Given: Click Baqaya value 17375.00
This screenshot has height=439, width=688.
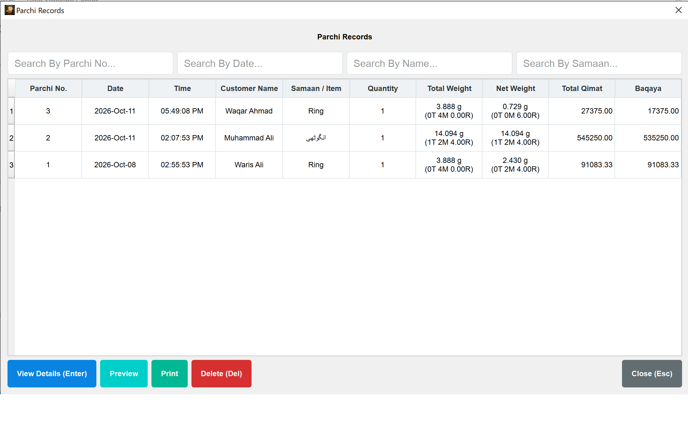Looking at the screenshot, I should click(x=648, y=111).
